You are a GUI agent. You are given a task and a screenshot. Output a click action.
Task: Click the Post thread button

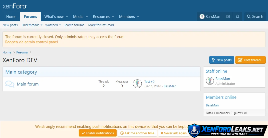point(250,60)
